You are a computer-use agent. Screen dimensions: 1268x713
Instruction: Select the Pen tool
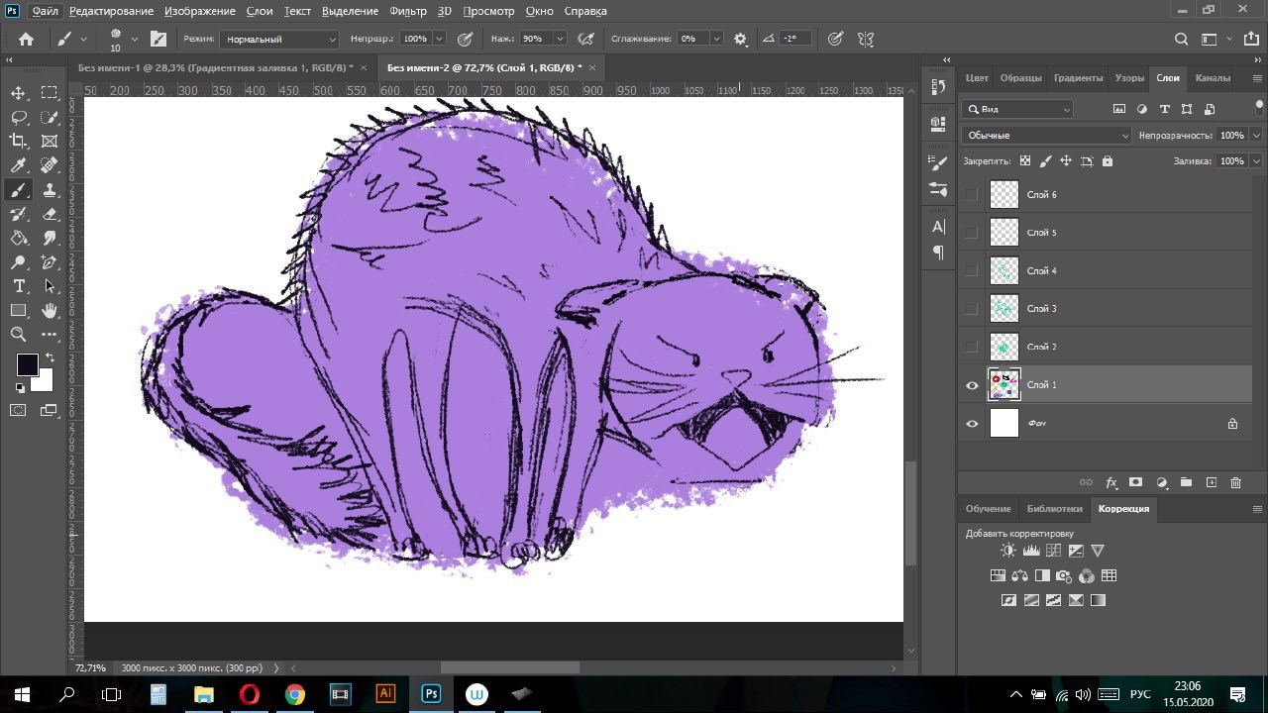(x=50, y=262)
